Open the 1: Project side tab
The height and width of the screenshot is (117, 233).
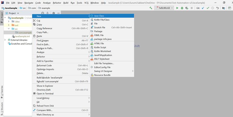(2, 18)
